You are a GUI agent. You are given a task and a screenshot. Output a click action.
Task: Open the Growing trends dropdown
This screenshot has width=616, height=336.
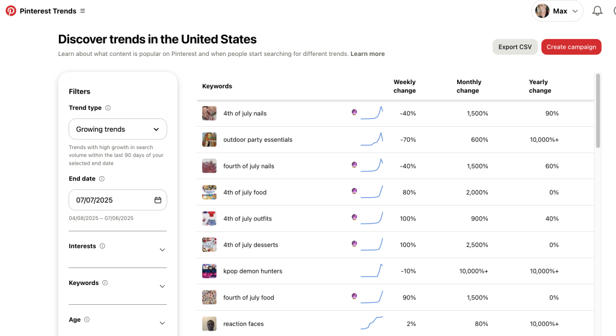(x=118, y=129)
